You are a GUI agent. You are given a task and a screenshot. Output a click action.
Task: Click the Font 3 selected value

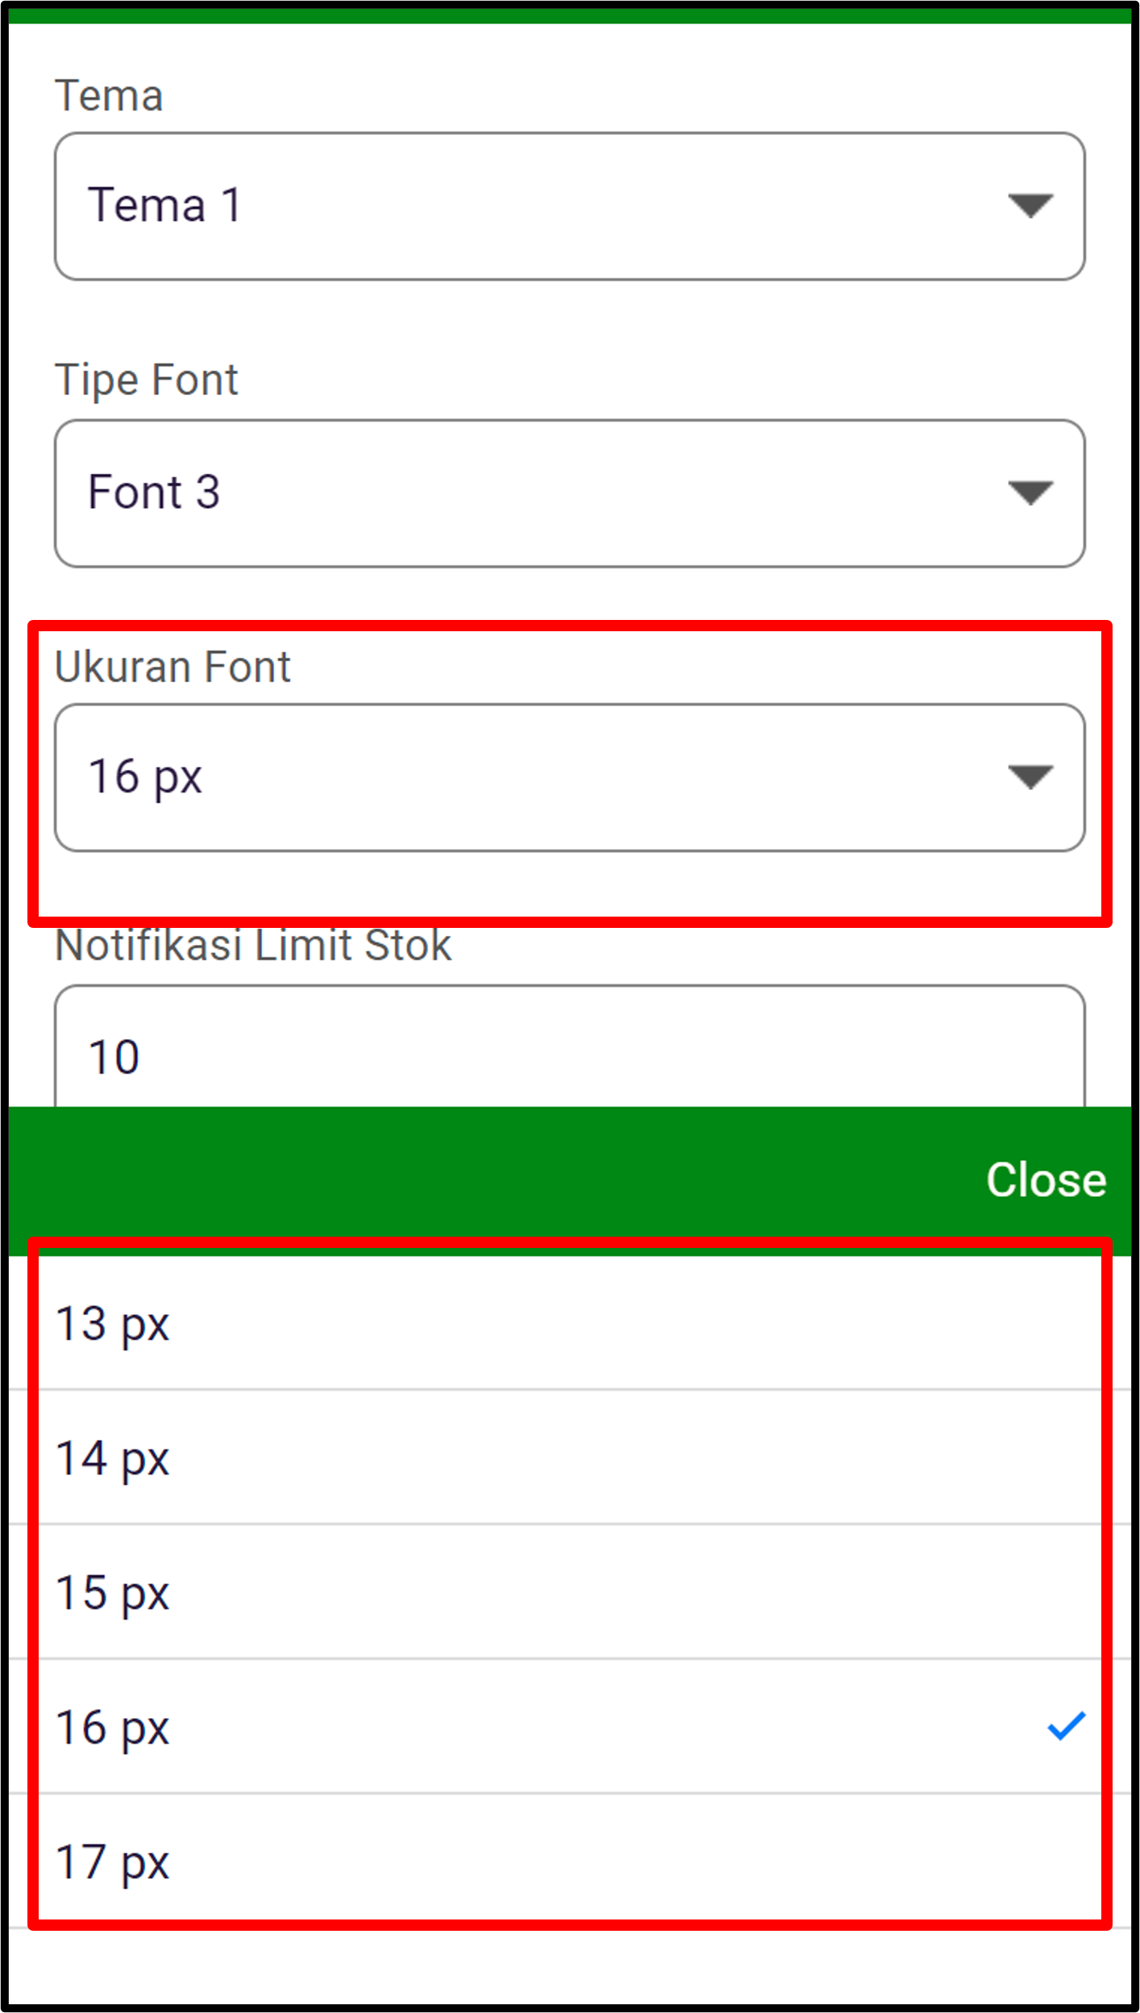[153, 492]
